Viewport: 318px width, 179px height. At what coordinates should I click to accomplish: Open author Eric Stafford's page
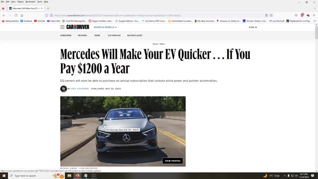(x=80, y=89)
